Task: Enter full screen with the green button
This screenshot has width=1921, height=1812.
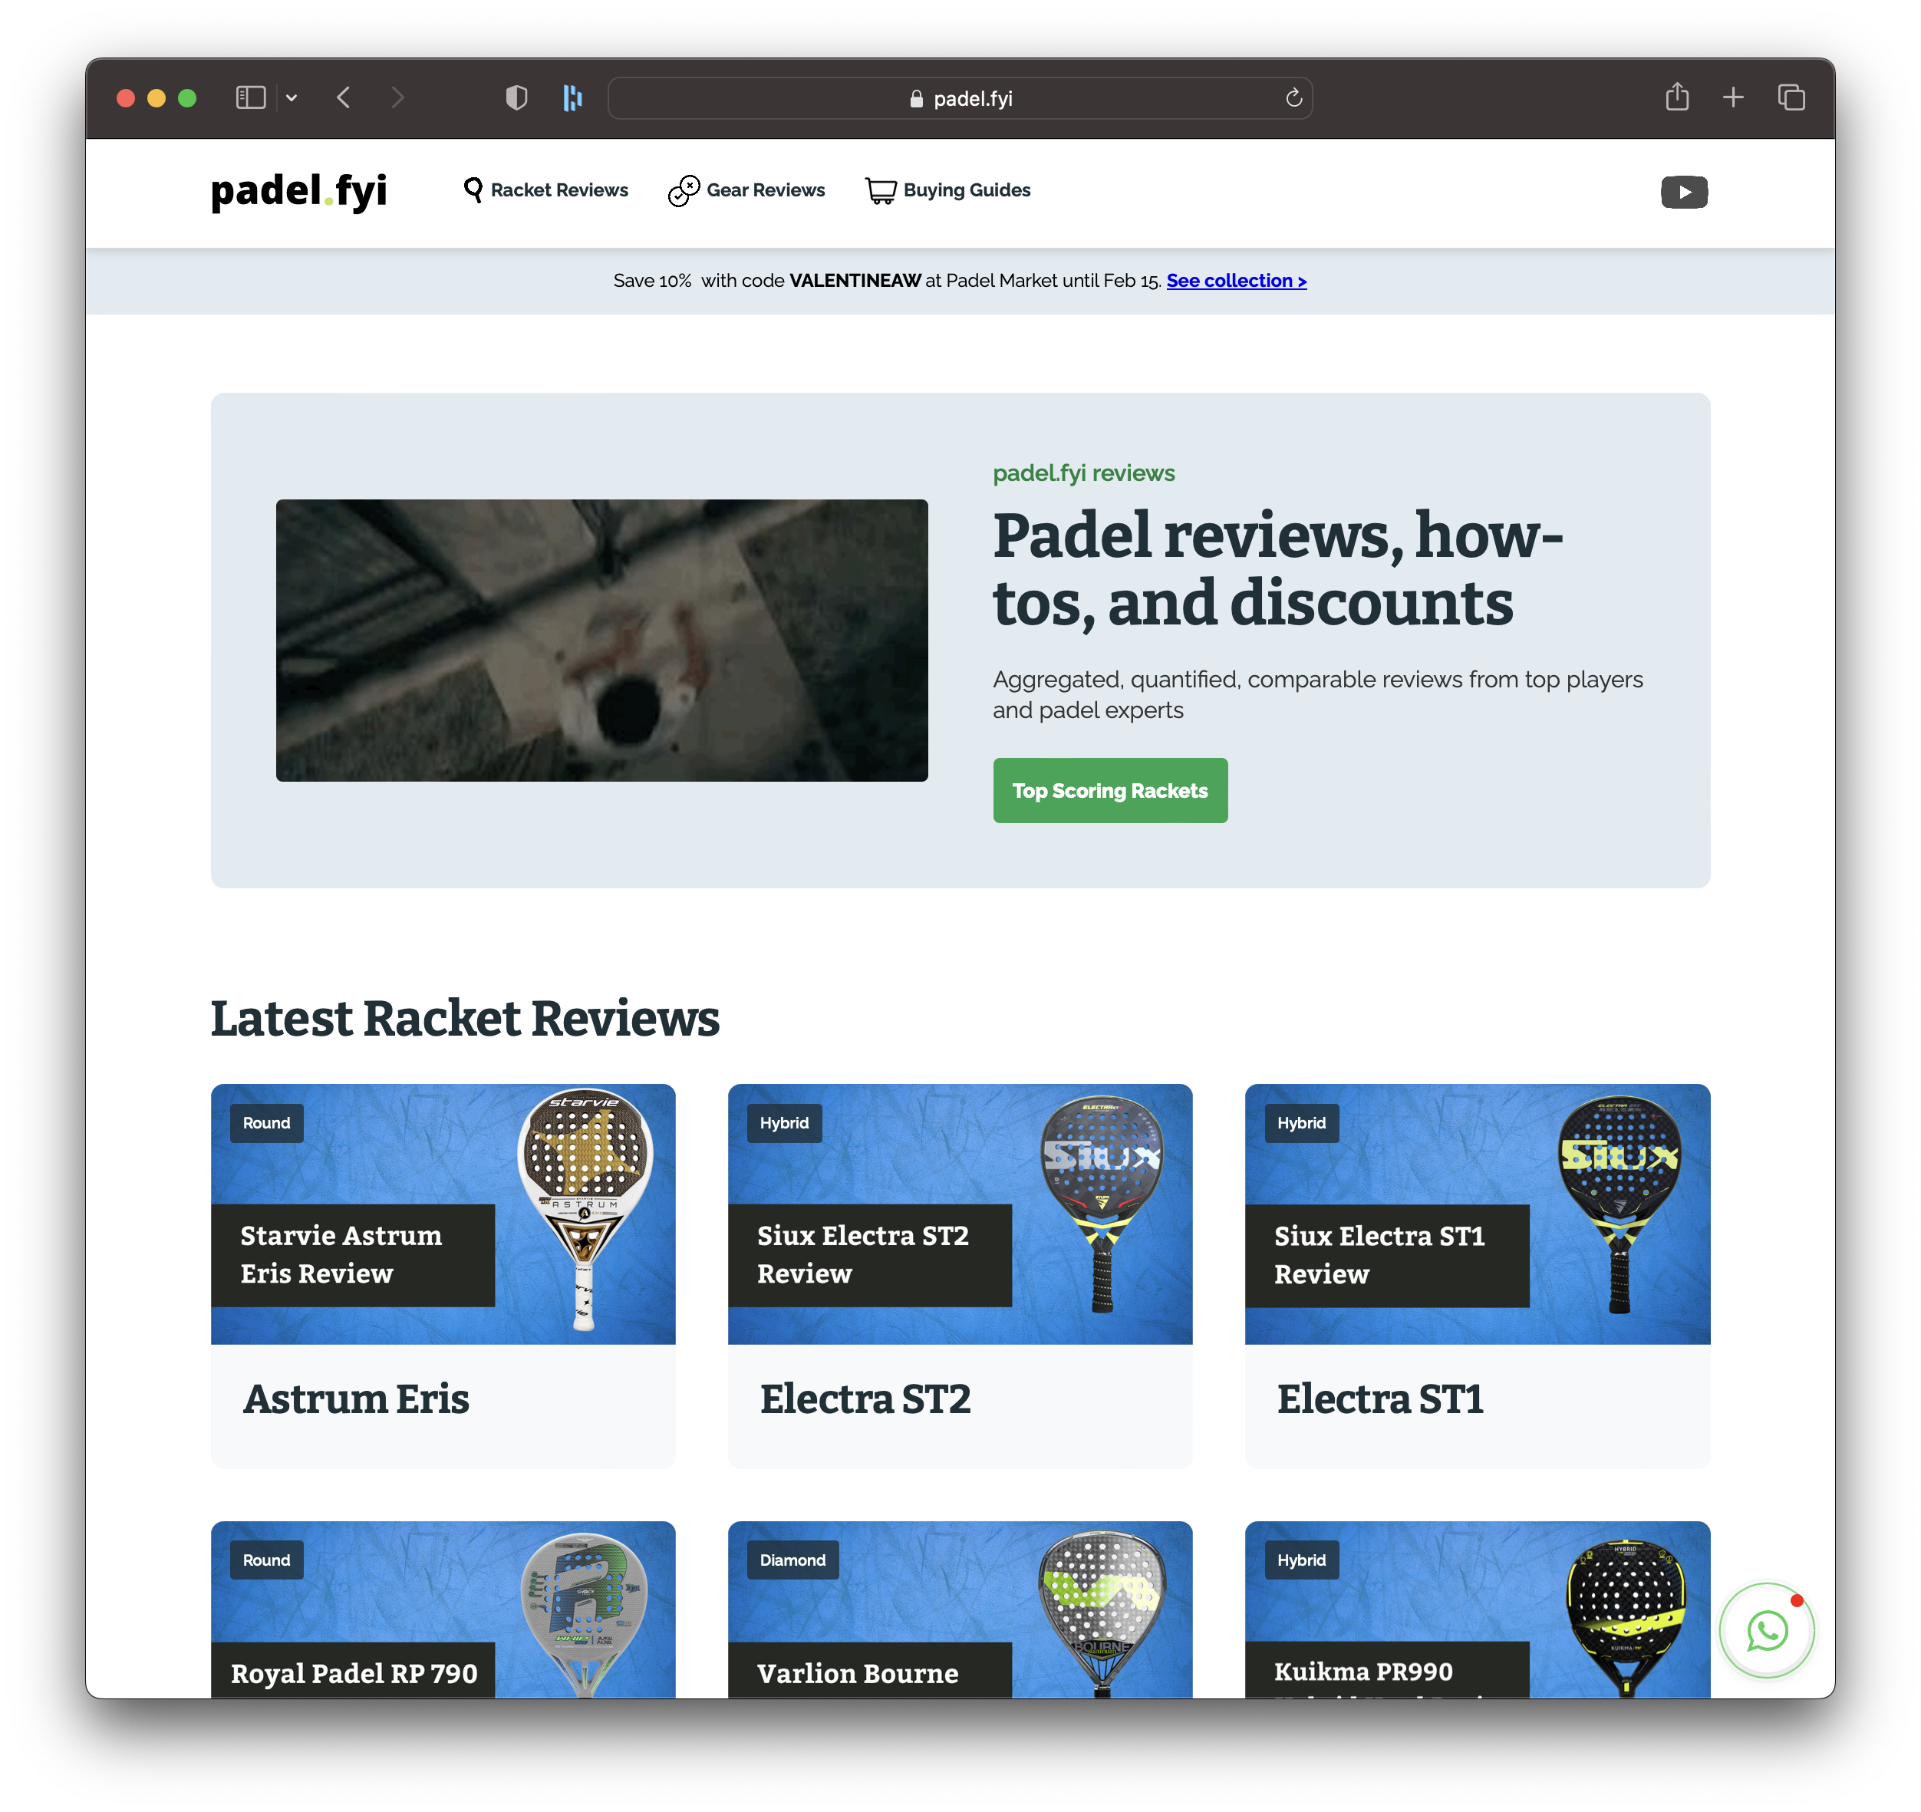Action: [187, 97]
